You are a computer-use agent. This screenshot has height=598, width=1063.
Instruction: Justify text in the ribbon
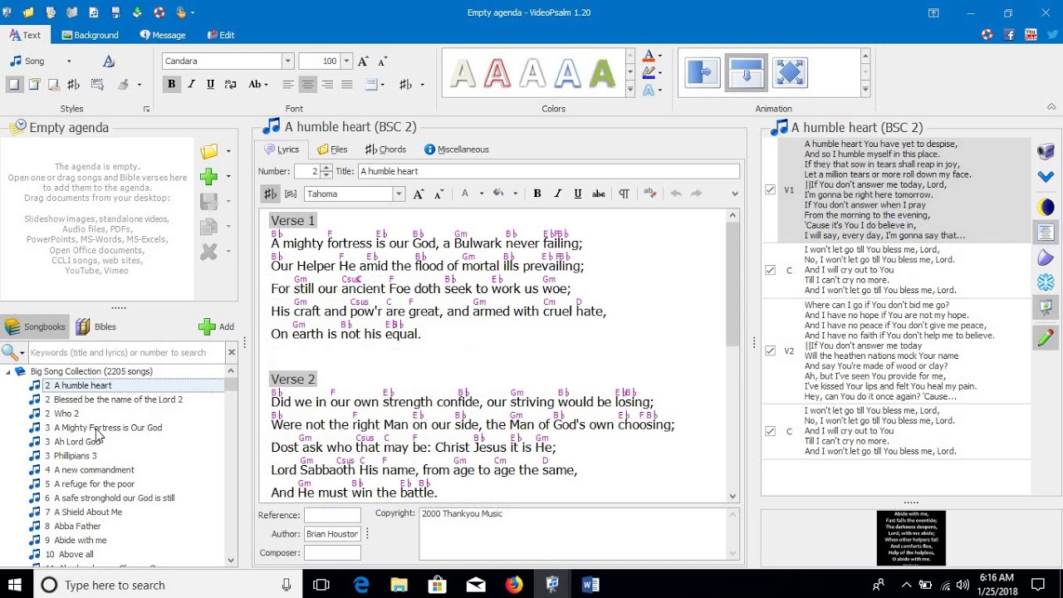click(x=347, y=84)
